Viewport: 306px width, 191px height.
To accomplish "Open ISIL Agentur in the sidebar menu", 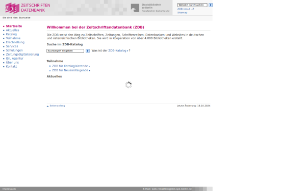I will click(x=14, y=59).
